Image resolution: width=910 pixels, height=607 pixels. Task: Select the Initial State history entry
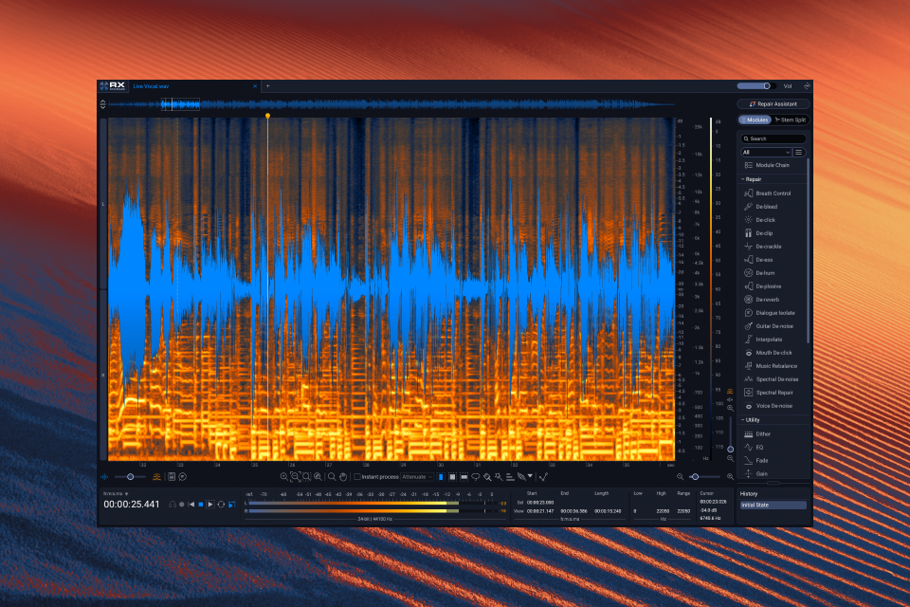pyautogui.click(x=773, y=506)
